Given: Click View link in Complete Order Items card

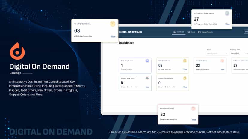Looking at the screenshot, I should coord(185,87).
